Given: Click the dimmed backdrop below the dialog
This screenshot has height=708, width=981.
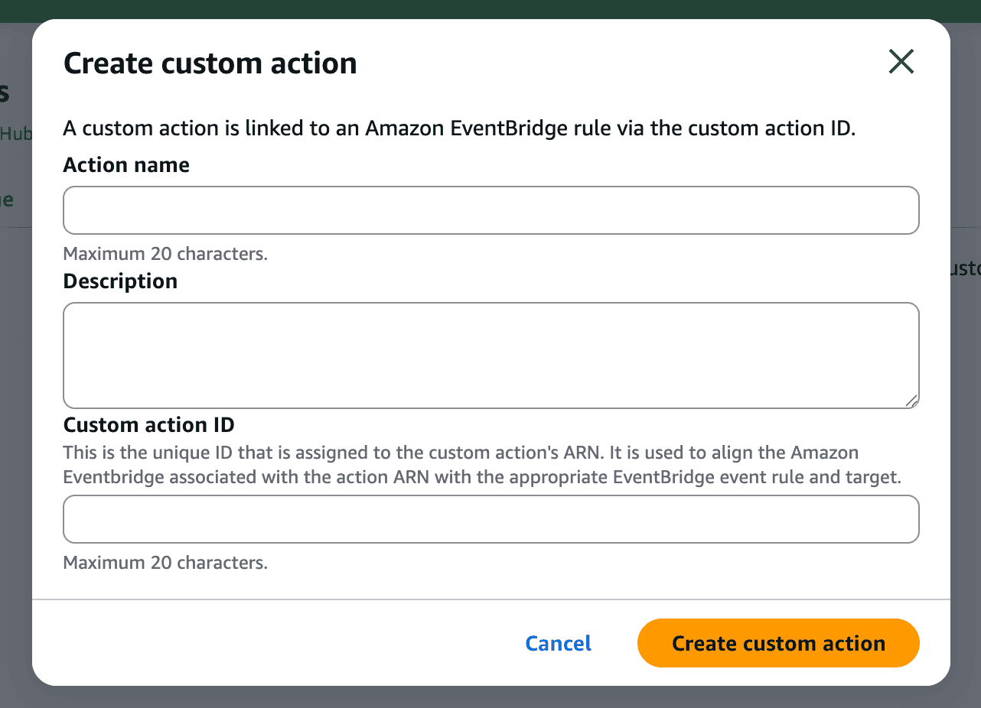Looking at the screenshot, I should [490, 697].
